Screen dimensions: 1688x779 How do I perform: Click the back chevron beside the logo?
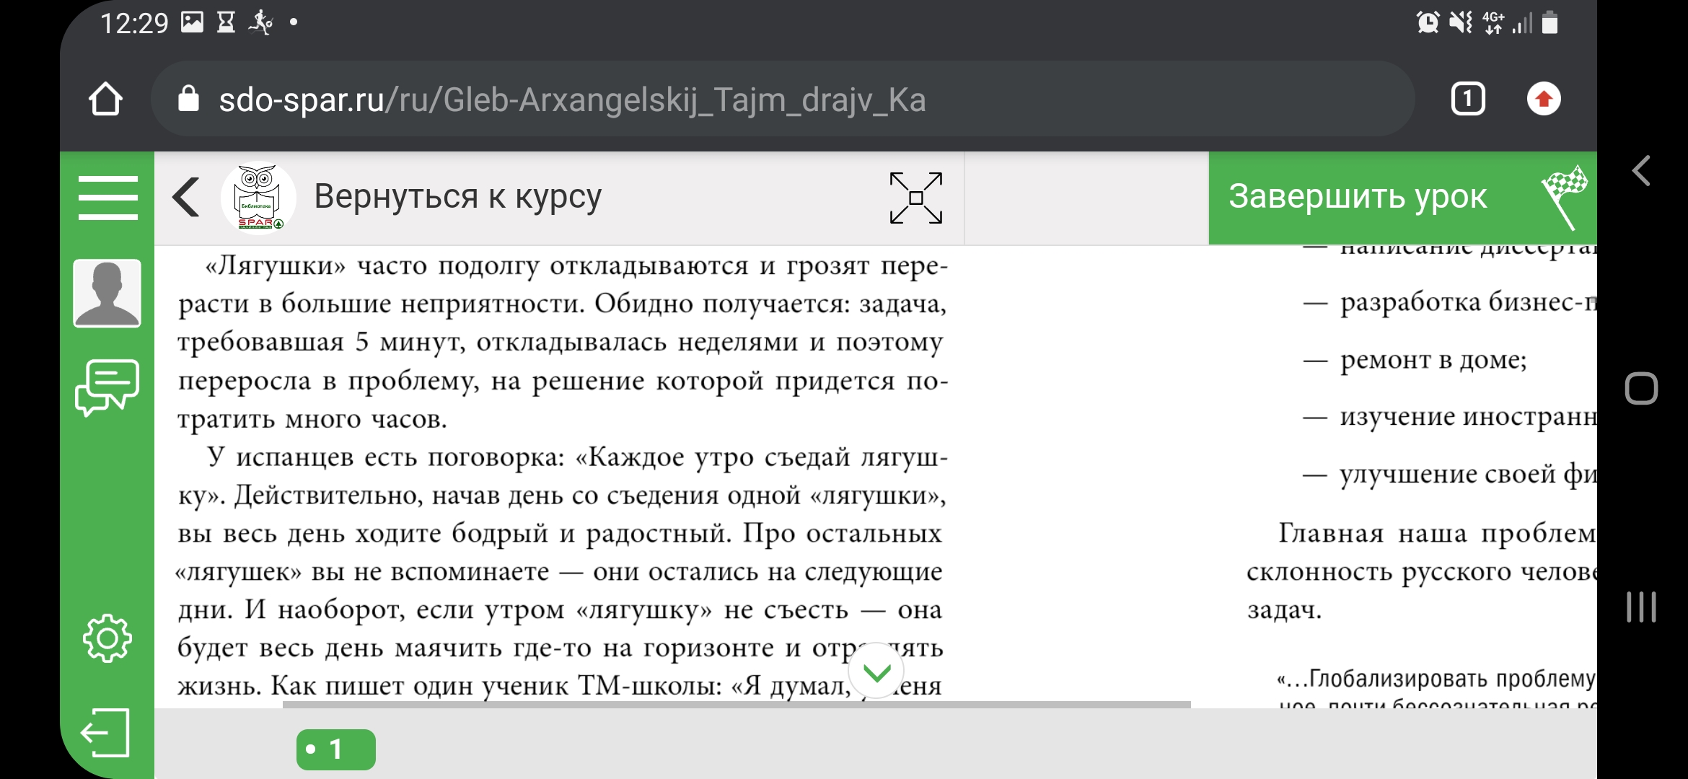[x=186, y=197]
